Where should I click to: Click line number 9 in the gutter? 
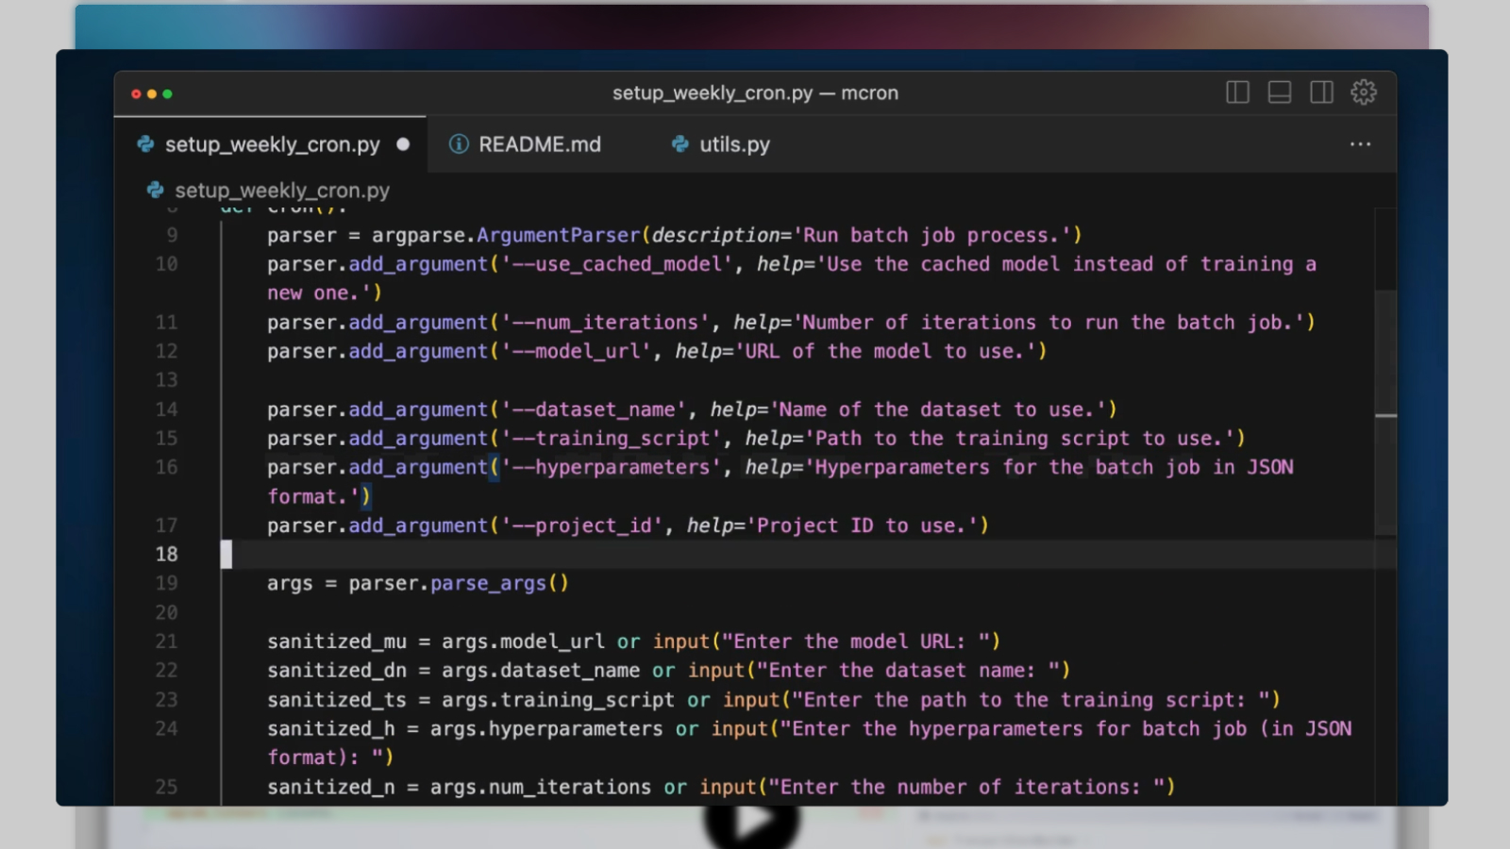click(172, 235)
